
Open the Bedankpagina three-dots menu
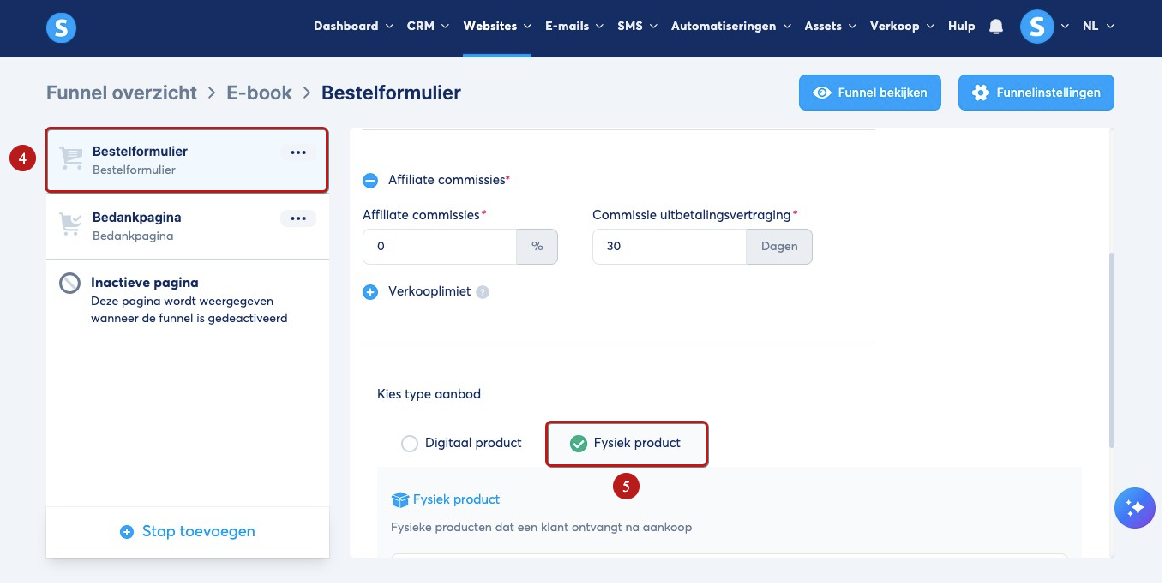pos(298,218)
